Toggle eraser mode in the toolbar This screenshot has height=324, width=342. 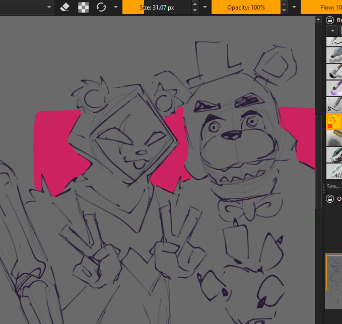65,8
